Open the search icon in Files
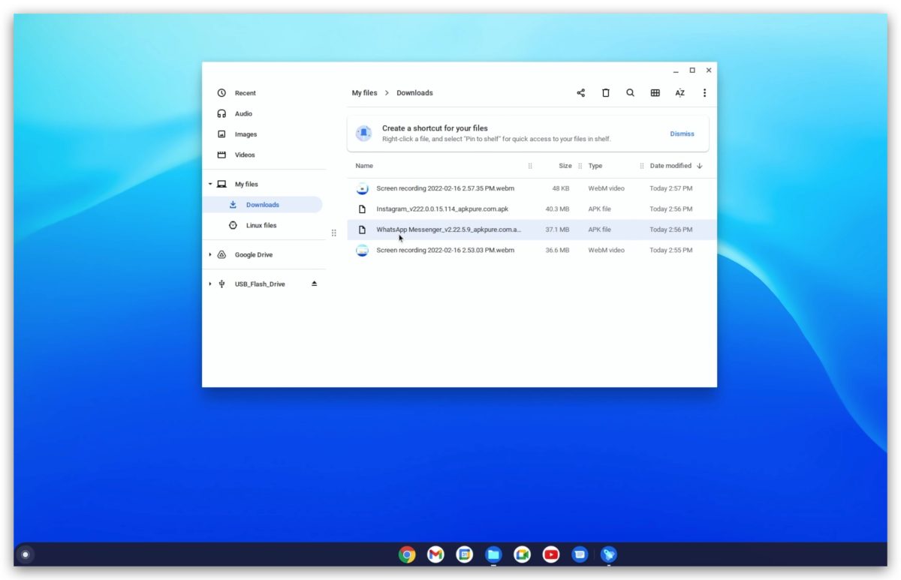 [x=630, y=93]
